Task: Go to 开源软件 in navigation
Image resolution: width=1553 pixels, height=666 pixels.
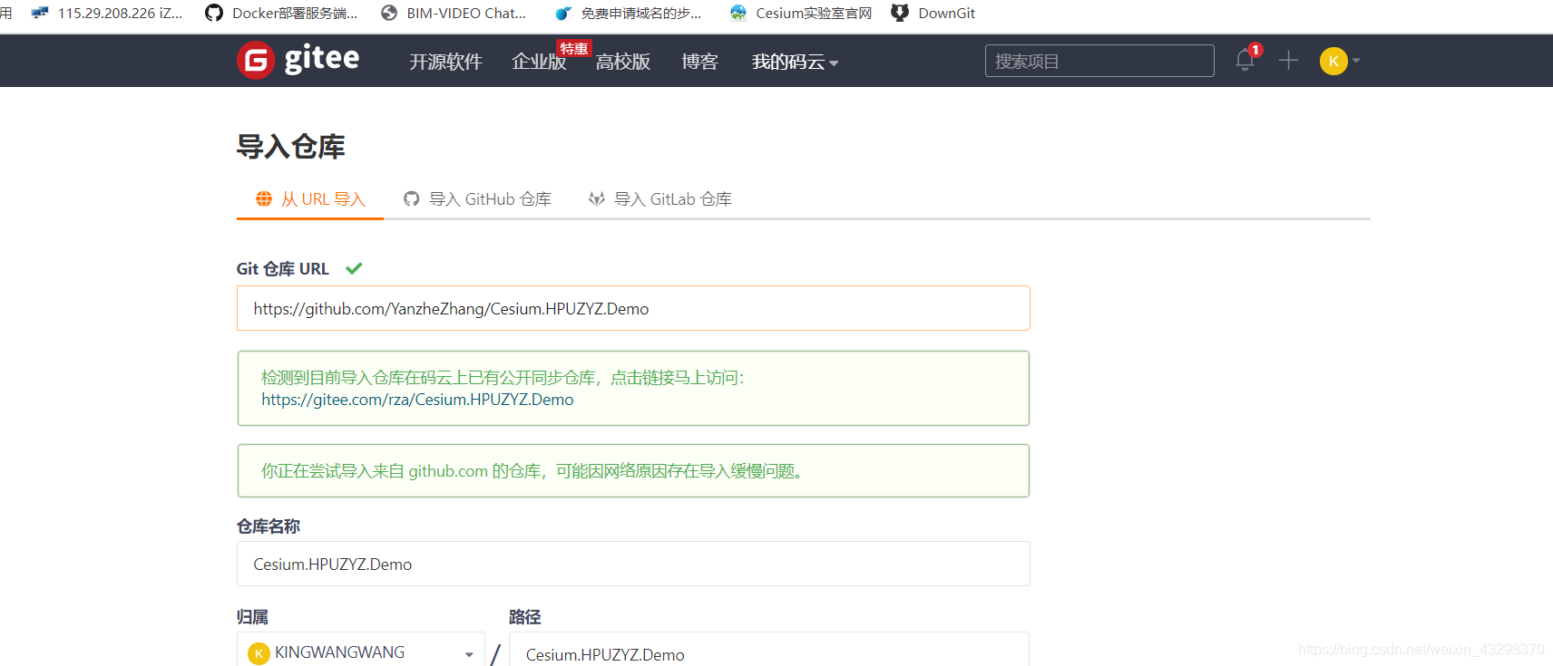Action: (x=445, y=62)
